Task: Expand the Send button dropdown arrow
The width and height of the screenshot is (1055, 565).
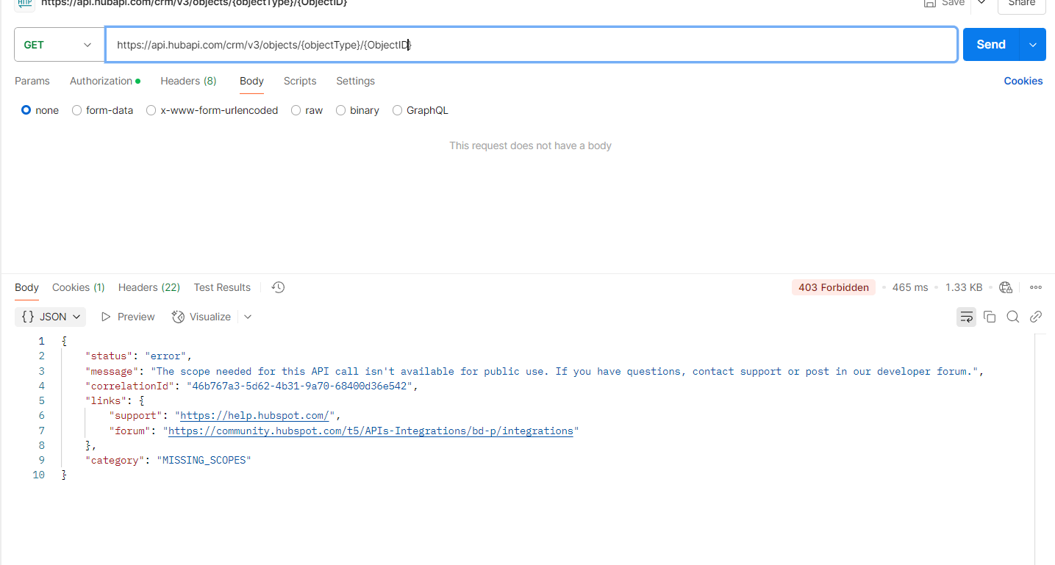Action: 1034,44
